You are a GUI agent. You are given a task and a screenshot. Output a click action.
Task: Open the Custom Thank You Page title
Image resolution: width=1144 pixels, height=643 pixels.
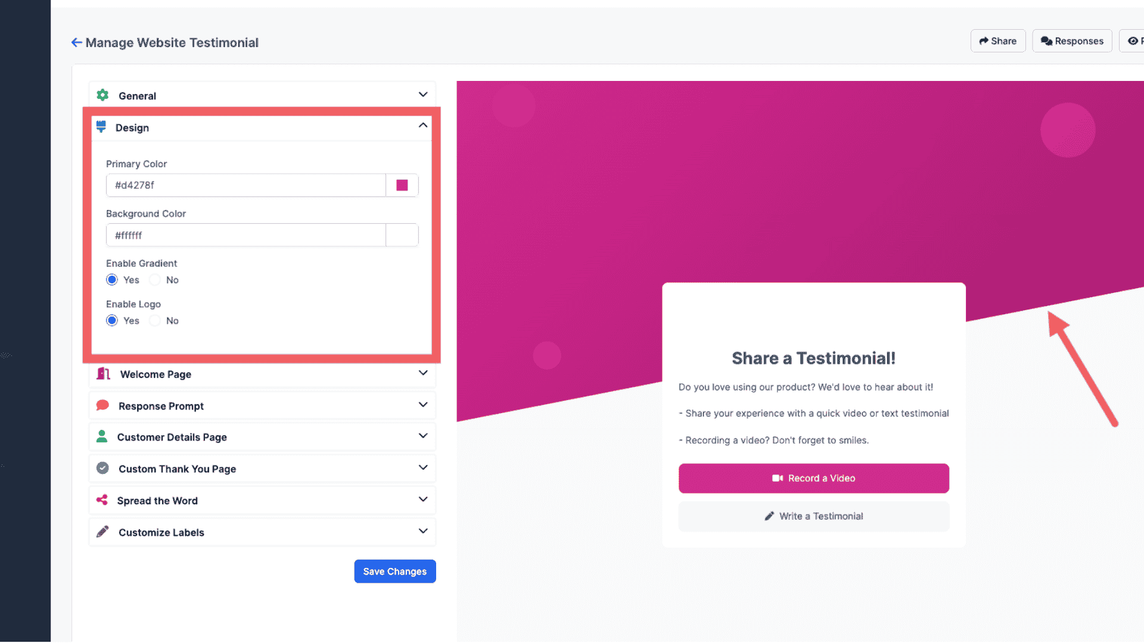tap(177, 469)
